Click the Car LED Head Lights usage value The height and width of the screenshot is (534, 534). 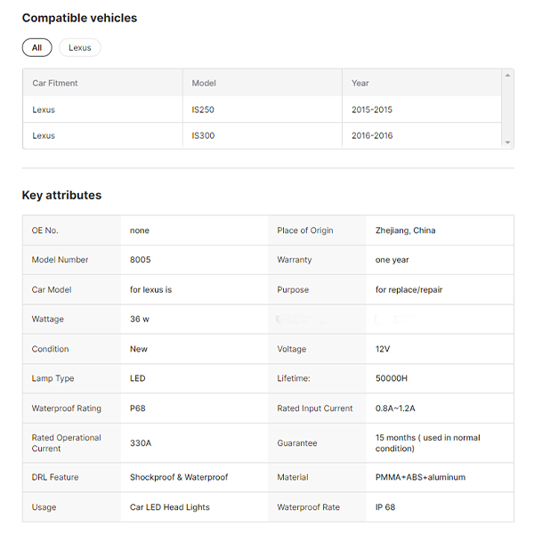(169, 507)
